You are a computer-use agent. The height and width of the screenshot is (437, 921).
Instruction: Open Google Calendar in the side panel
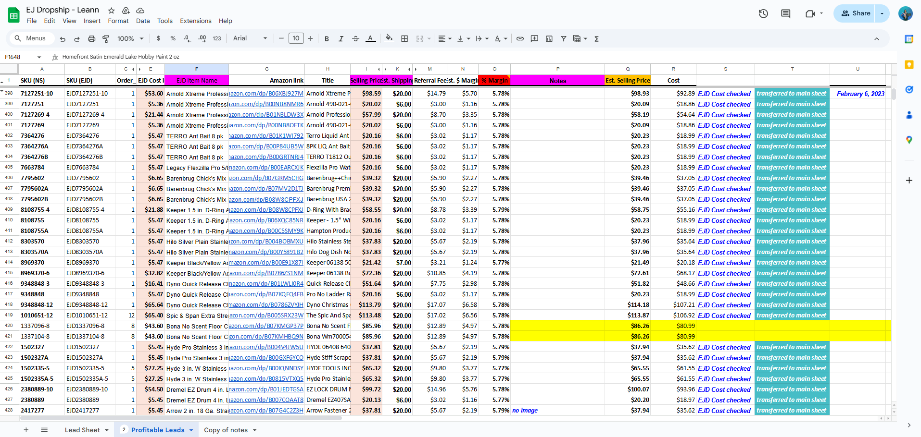tap(909, 39)
